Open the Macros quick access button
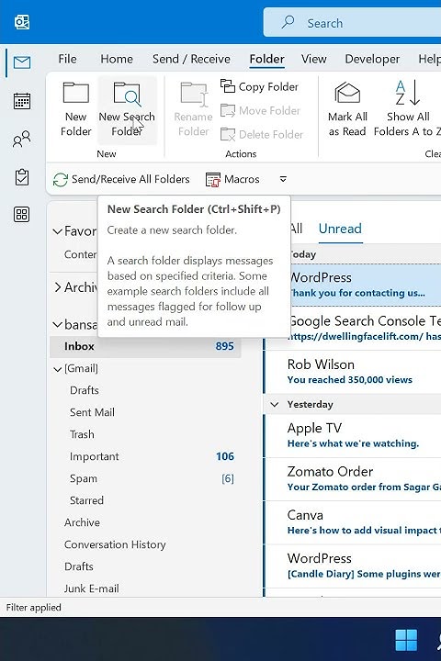Image resolution: width=441 pixels, height=661 pixels. pyautogui.click(x=232, y=180)
